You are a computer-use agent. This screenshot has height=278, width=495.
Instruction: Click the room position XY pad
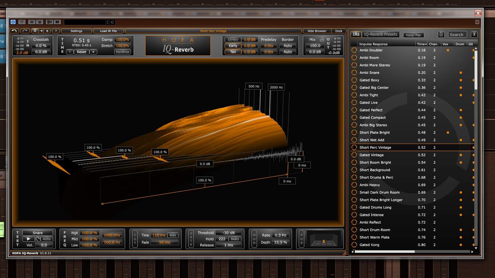coord(324,239)
